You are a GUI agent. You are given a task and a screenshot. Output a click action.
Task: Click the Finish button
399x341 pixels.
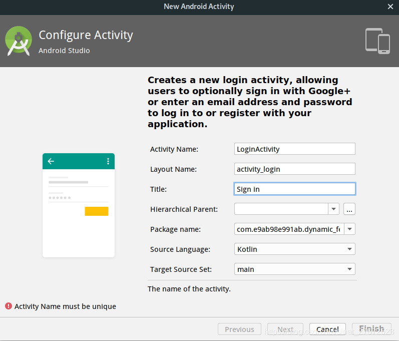pos(371,329)
